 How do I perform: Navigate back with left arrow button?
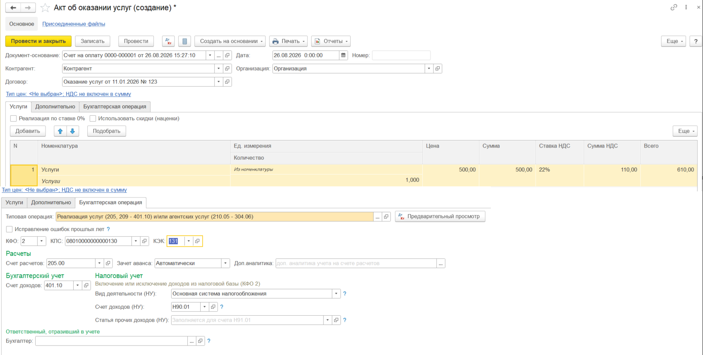[x=13, y=8]
